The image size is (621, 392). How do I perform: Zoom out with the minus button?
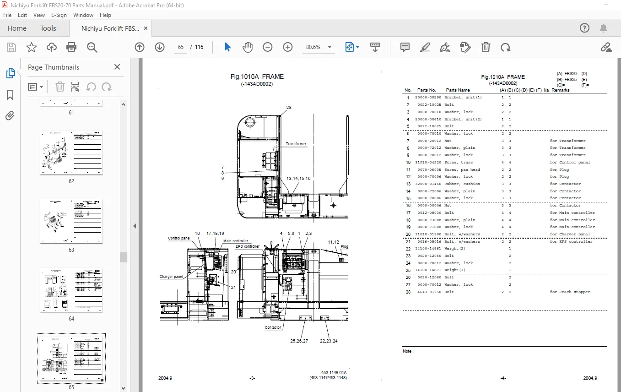[268, 47]
